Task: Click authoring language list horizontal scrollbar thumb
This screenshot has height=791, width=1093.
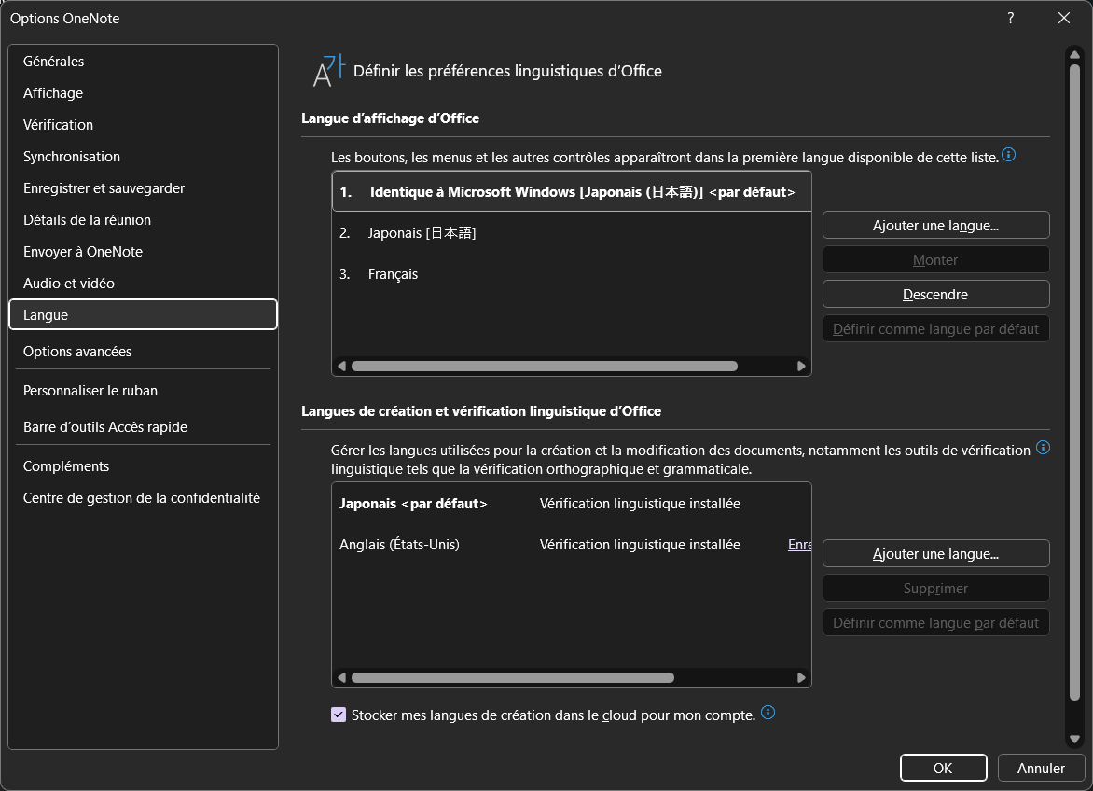Action: point(512,677)
